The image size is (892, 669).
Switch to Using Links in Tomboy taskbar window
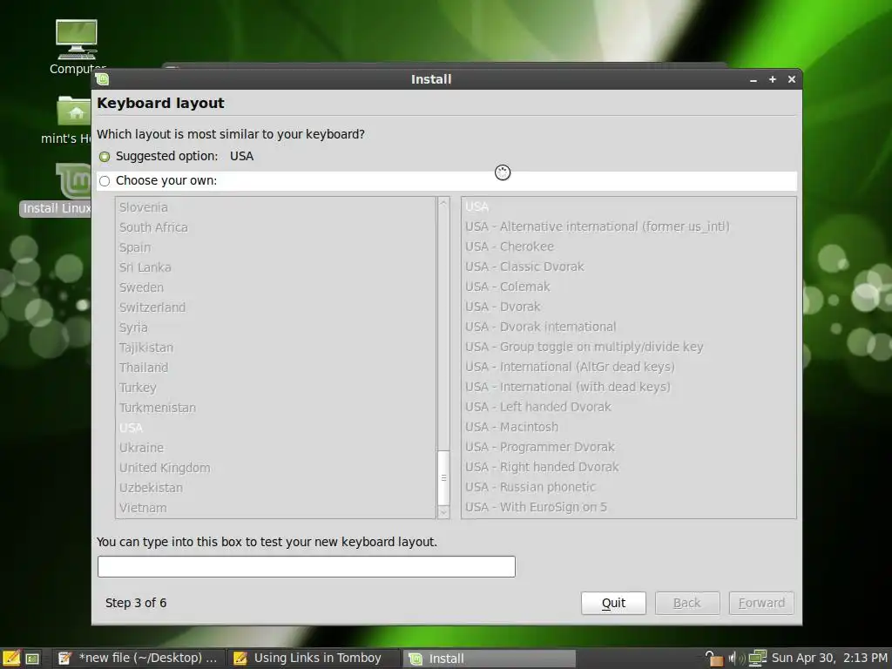click(314, 659)
